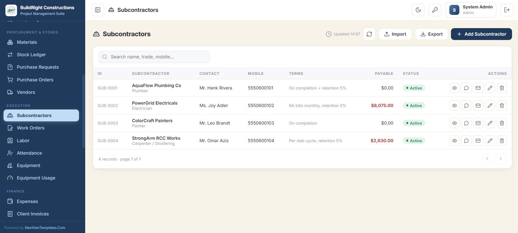Screen dimensions: 518x233
Task: Delete ColorCraft Painters trash icon
Action: [502, 123]
